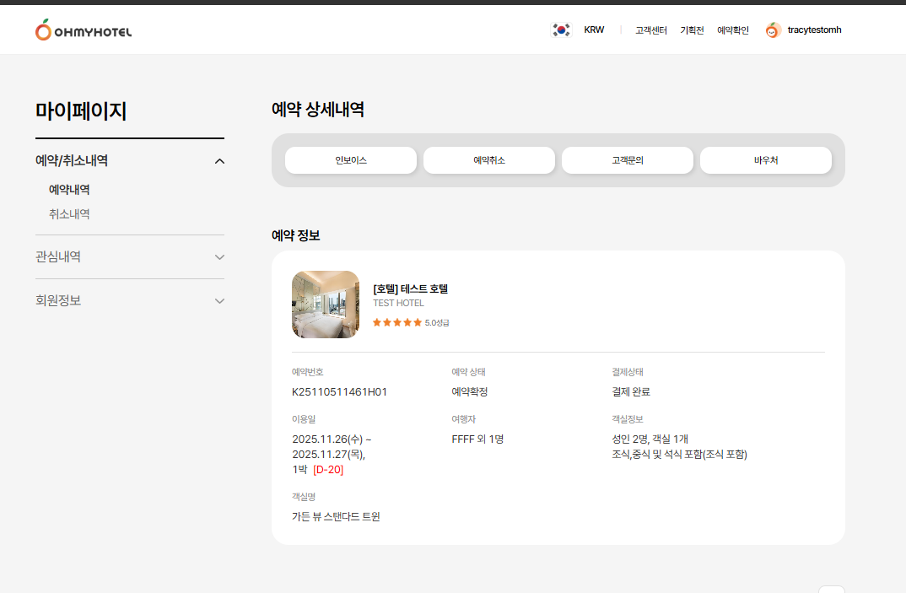Open the [호텔] 테스트 호텔 title

click(411, 288)
